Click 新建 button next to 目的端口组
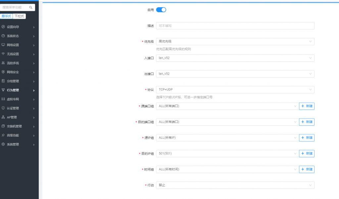 (x=307, y=122)
